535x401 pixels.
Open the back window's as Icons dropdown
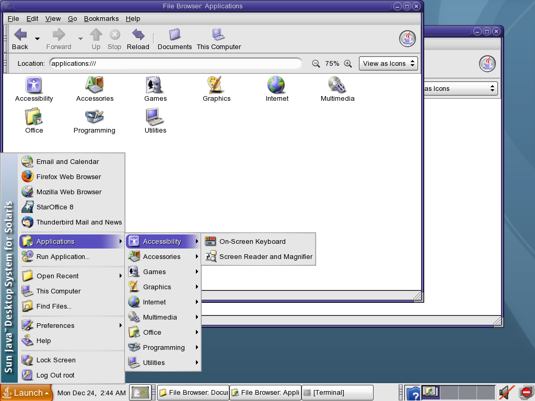461,89
